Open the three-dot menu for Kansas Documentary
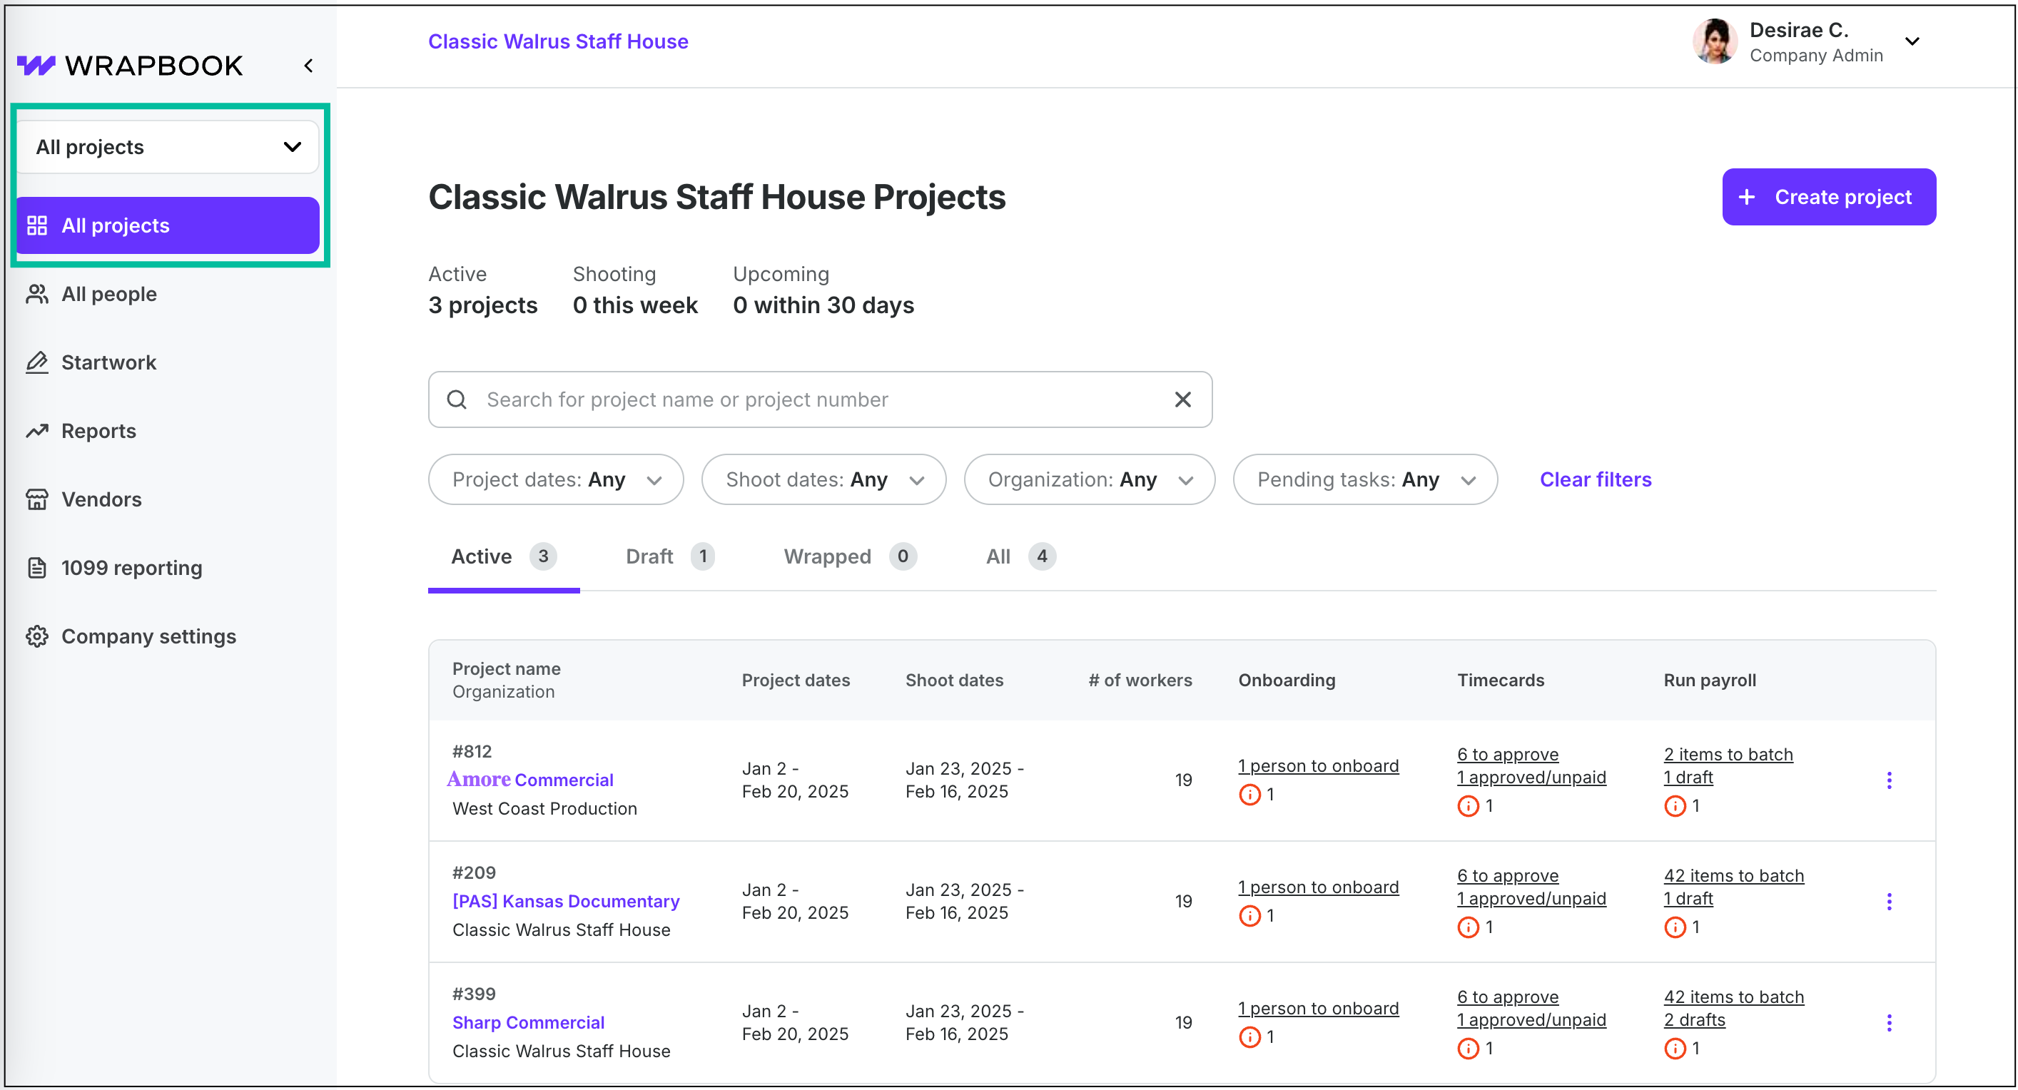 pyautogui.click(x=1889, y=902)
